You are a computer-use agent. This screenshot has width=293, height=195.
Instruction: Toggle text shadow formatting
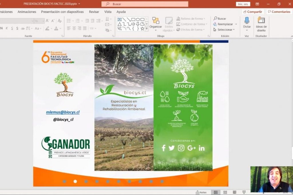click(x=17, y=28)
